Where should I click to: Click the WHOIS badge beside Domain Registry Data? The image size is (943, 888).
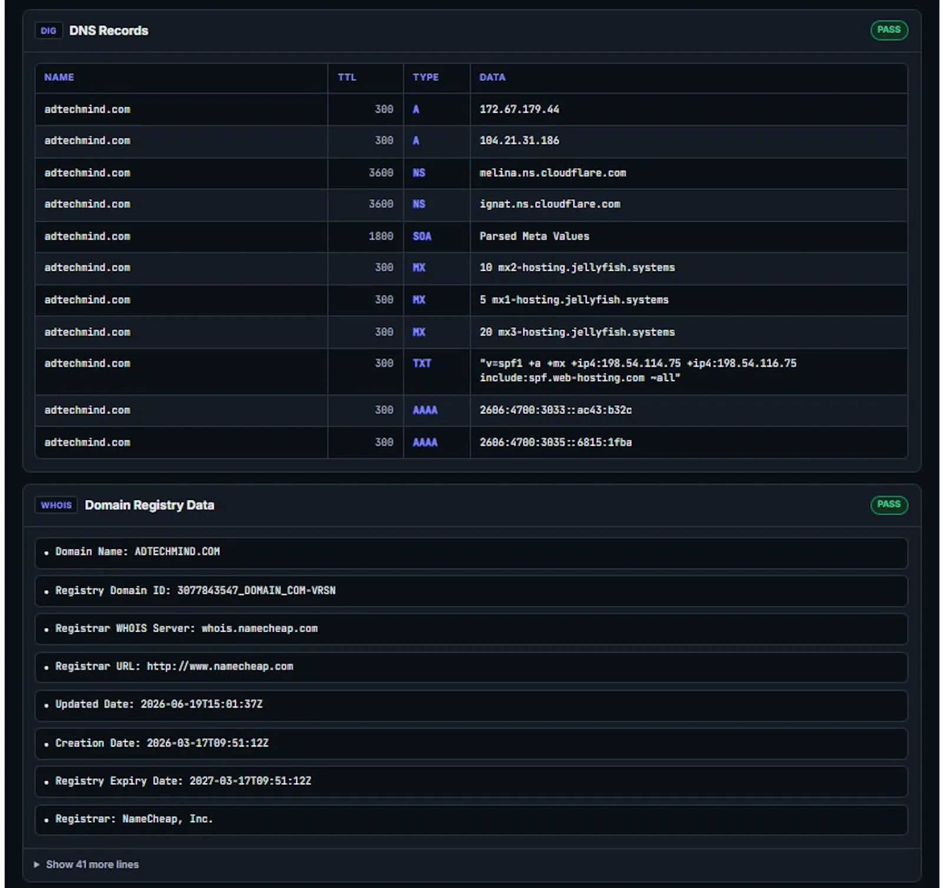tap(56, 505)
